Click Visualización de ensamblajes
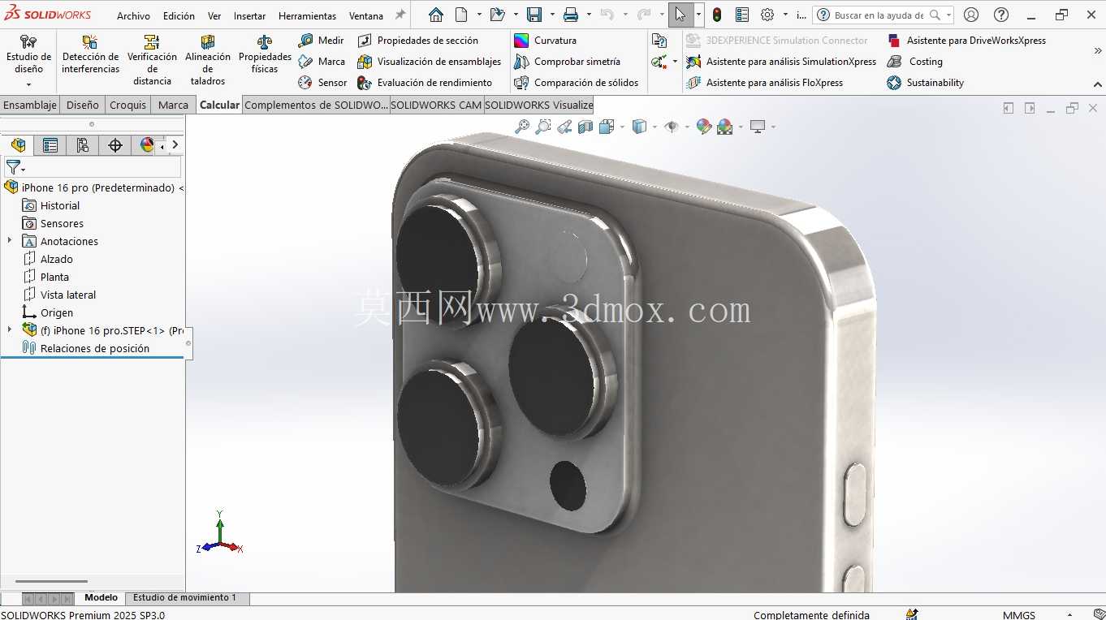 click(429, 62)
